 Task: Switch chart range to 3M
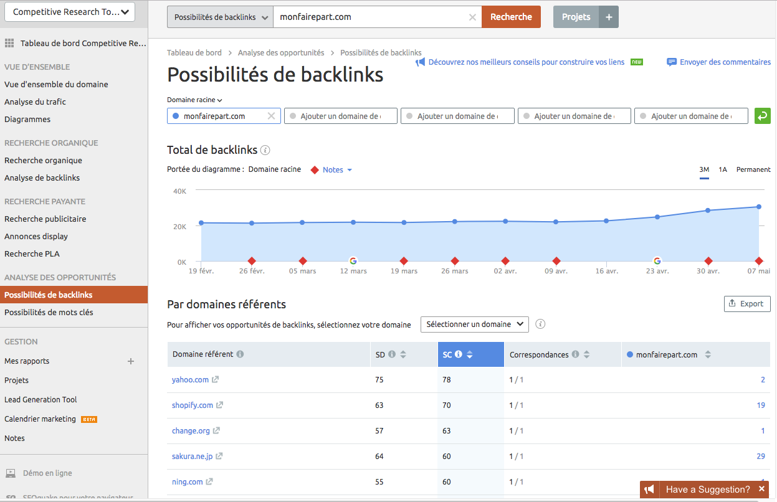(x=704, y=170)
